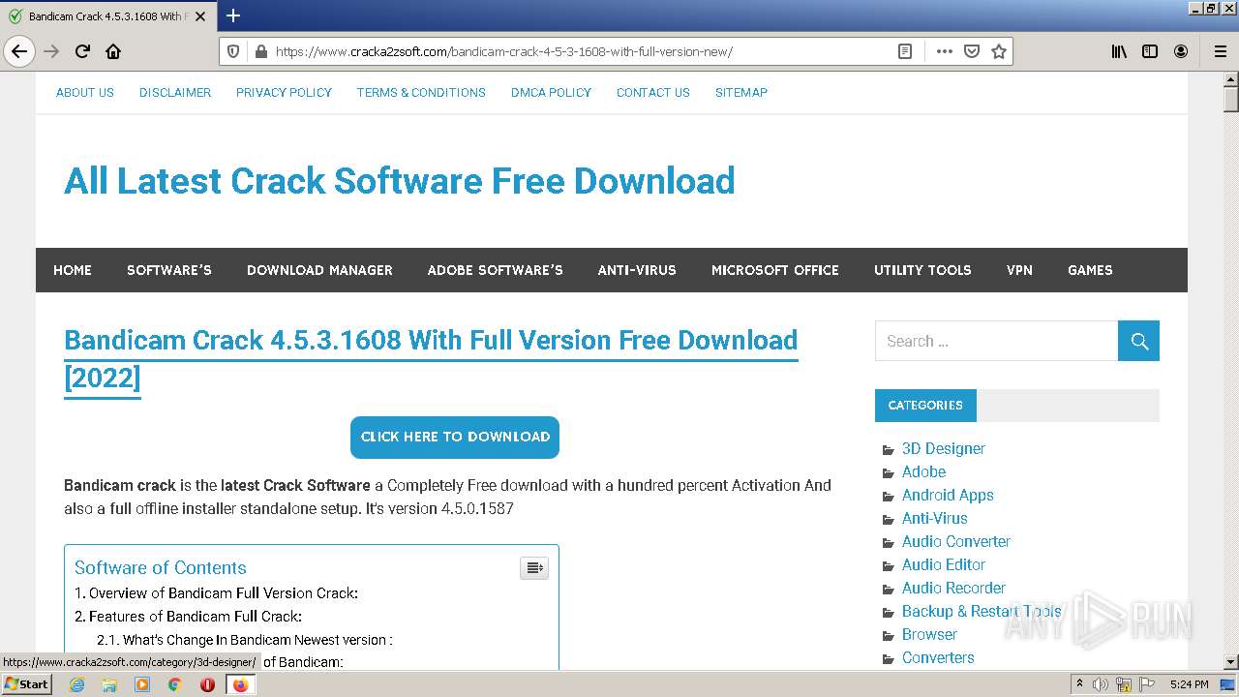Click the 5:24 PM taskbar clock
This screenshot has height=697, width=1239.
tap(1190, 684)
